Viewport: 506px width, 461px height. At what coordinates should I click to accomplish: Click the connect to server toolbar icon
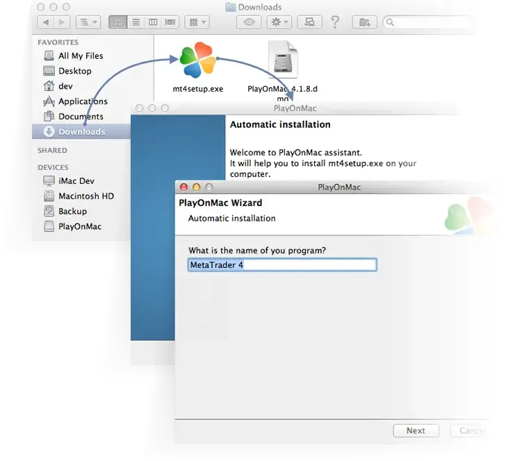pos(309,22)
